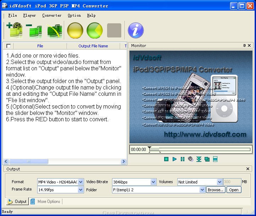The image size is (256, 216).
Task: Expand the Frame Rate dropdown
Action: tap(80, 189)
